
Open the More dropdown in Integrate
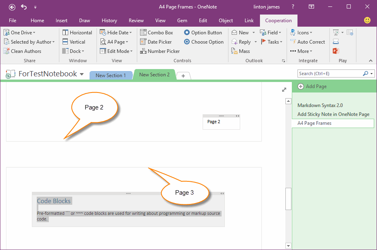coord(301,51)
